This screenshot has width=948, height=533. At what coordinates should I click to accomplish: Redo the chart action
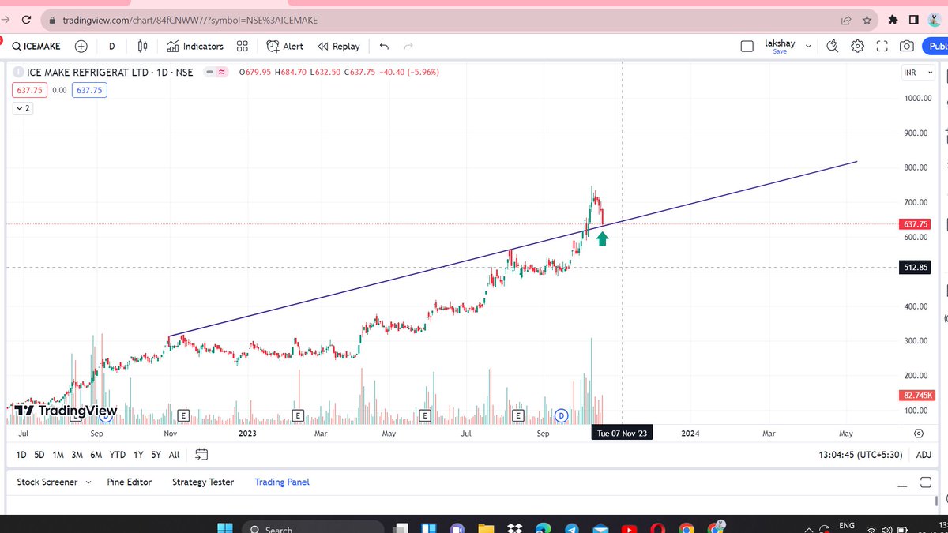click(408, 46)
